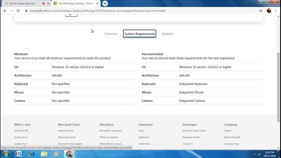Click the 'What's new' footer heading

pos(22,125)
